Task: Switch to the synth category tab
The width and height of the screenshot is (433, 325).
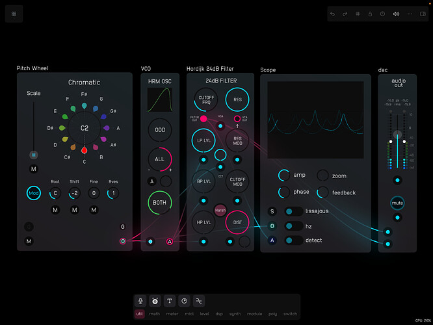Action: 235,314
